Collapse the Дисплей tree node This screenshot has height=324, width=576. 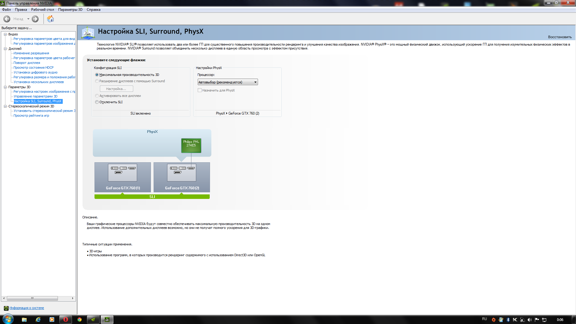5,49
